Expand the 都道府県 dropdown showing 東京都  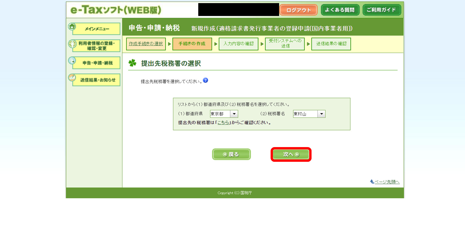(x=224, y=114)
